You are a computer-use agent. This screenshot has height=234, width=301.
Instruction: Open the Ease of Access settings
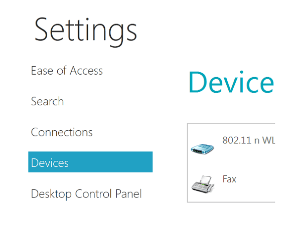pyautogui.click(x=67, y=71)
